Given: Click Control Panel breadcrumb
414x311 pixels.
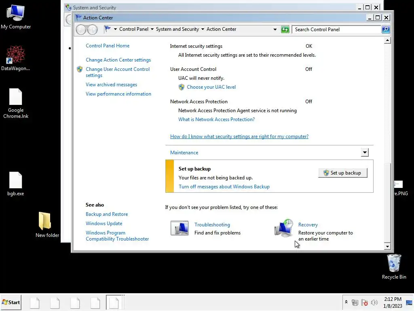Looking at the screenshot, I should 133,29.
